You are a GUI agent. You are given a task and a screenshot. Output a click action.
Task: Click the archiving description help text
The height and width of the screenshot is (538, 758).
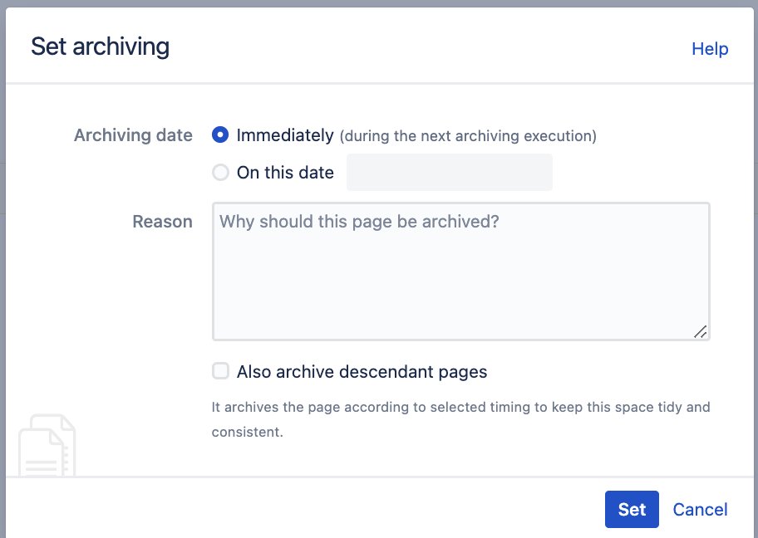tap(460, 419)
